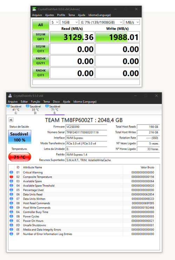Open the test count dropdown showing 5
Screen dimensions: 175x260
pos(55,22)
